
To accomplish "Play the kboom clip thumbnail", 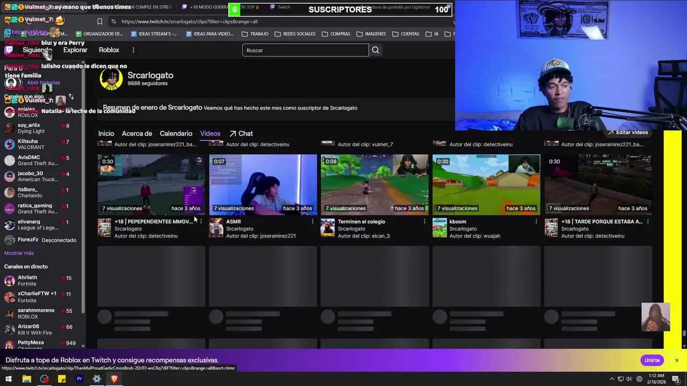I will pyautogui.click(x=486, y=184).
